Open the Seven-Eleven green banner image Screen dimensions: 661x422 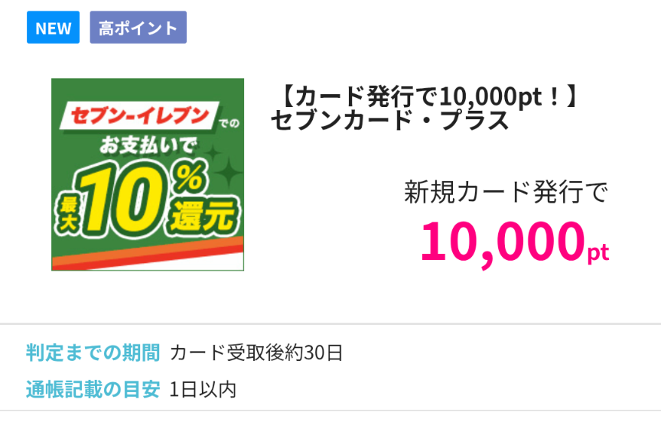pos(148,174)
